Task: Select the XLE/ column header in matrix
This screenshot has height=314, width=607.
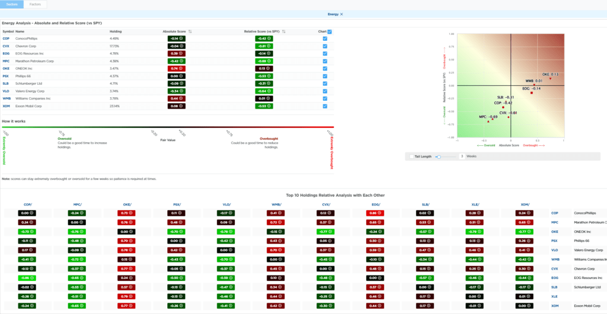Action: [476, 204]
